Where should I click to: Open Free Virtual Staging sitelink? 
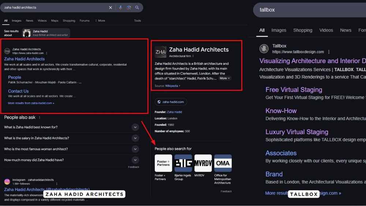294,90
